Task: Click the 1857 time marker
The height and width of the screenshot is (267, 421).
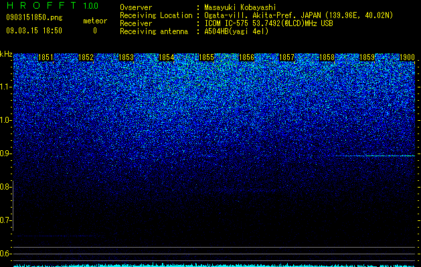Action: coord(286,57)
